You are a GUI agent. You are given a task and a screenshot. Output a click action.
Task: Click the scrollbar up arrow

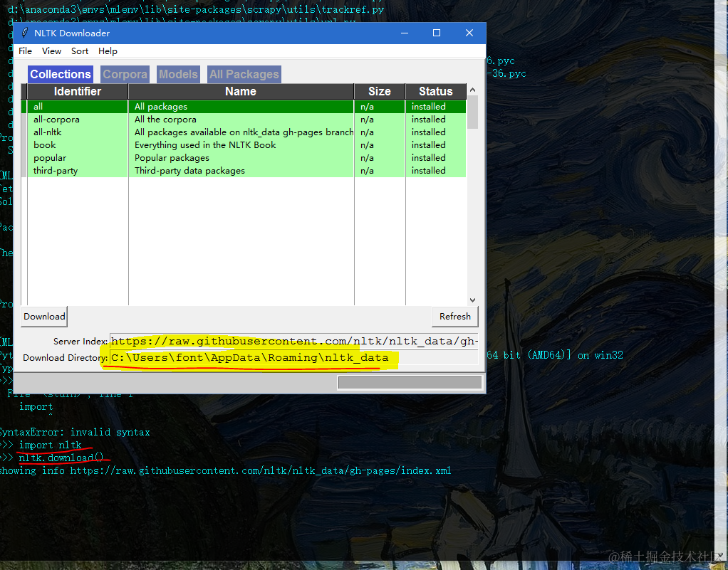tap(473, 90)
